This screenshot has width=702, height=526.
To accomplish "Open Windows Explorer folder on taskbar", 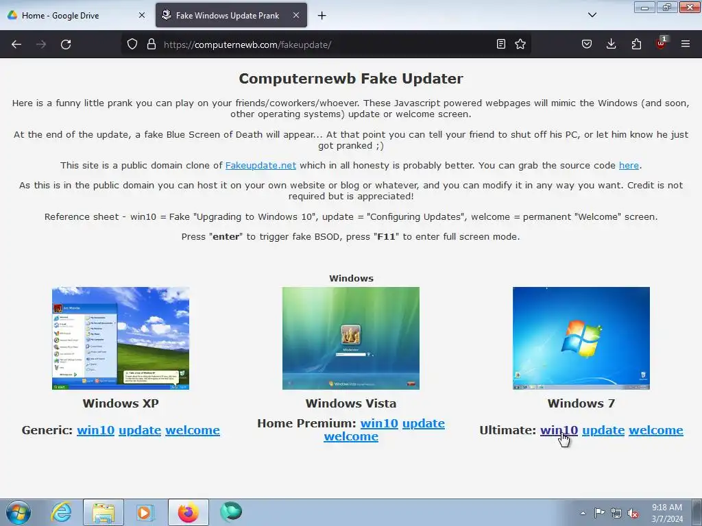I will (x=104, y=512).
